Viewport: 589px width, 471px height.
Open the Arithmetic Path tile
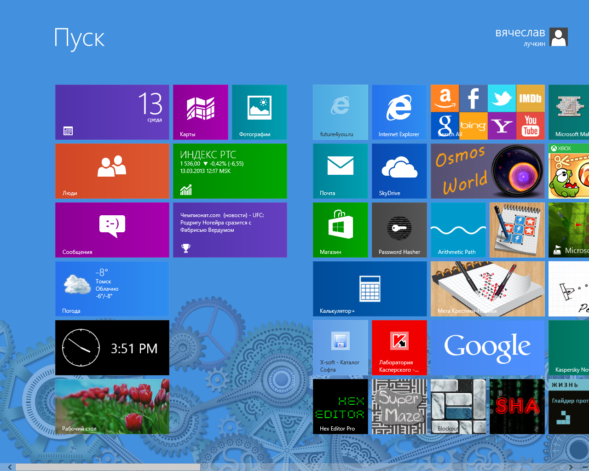tap(458, 230)
